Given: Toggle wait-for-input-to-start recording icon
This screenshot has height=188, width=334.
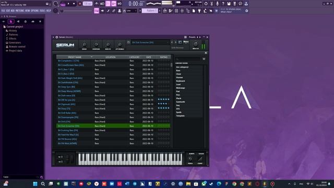Looking at the screenshot, I should 102,4.
